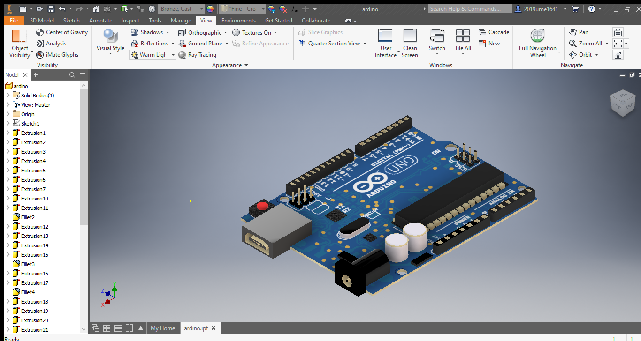Open the Inspect ribbon tab
641x341 pixels.
tap(130, 21)
